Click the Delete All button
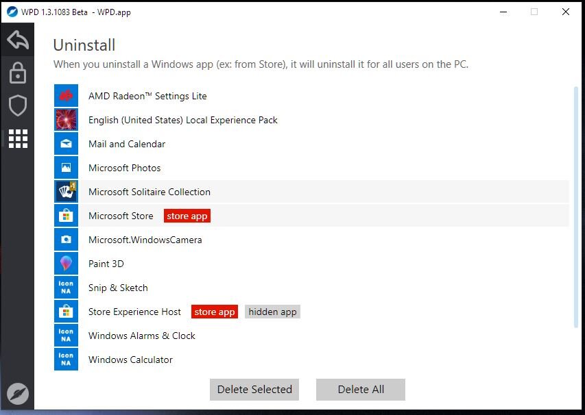This screenshot has height=415, width=585. [x=361, y=390]
